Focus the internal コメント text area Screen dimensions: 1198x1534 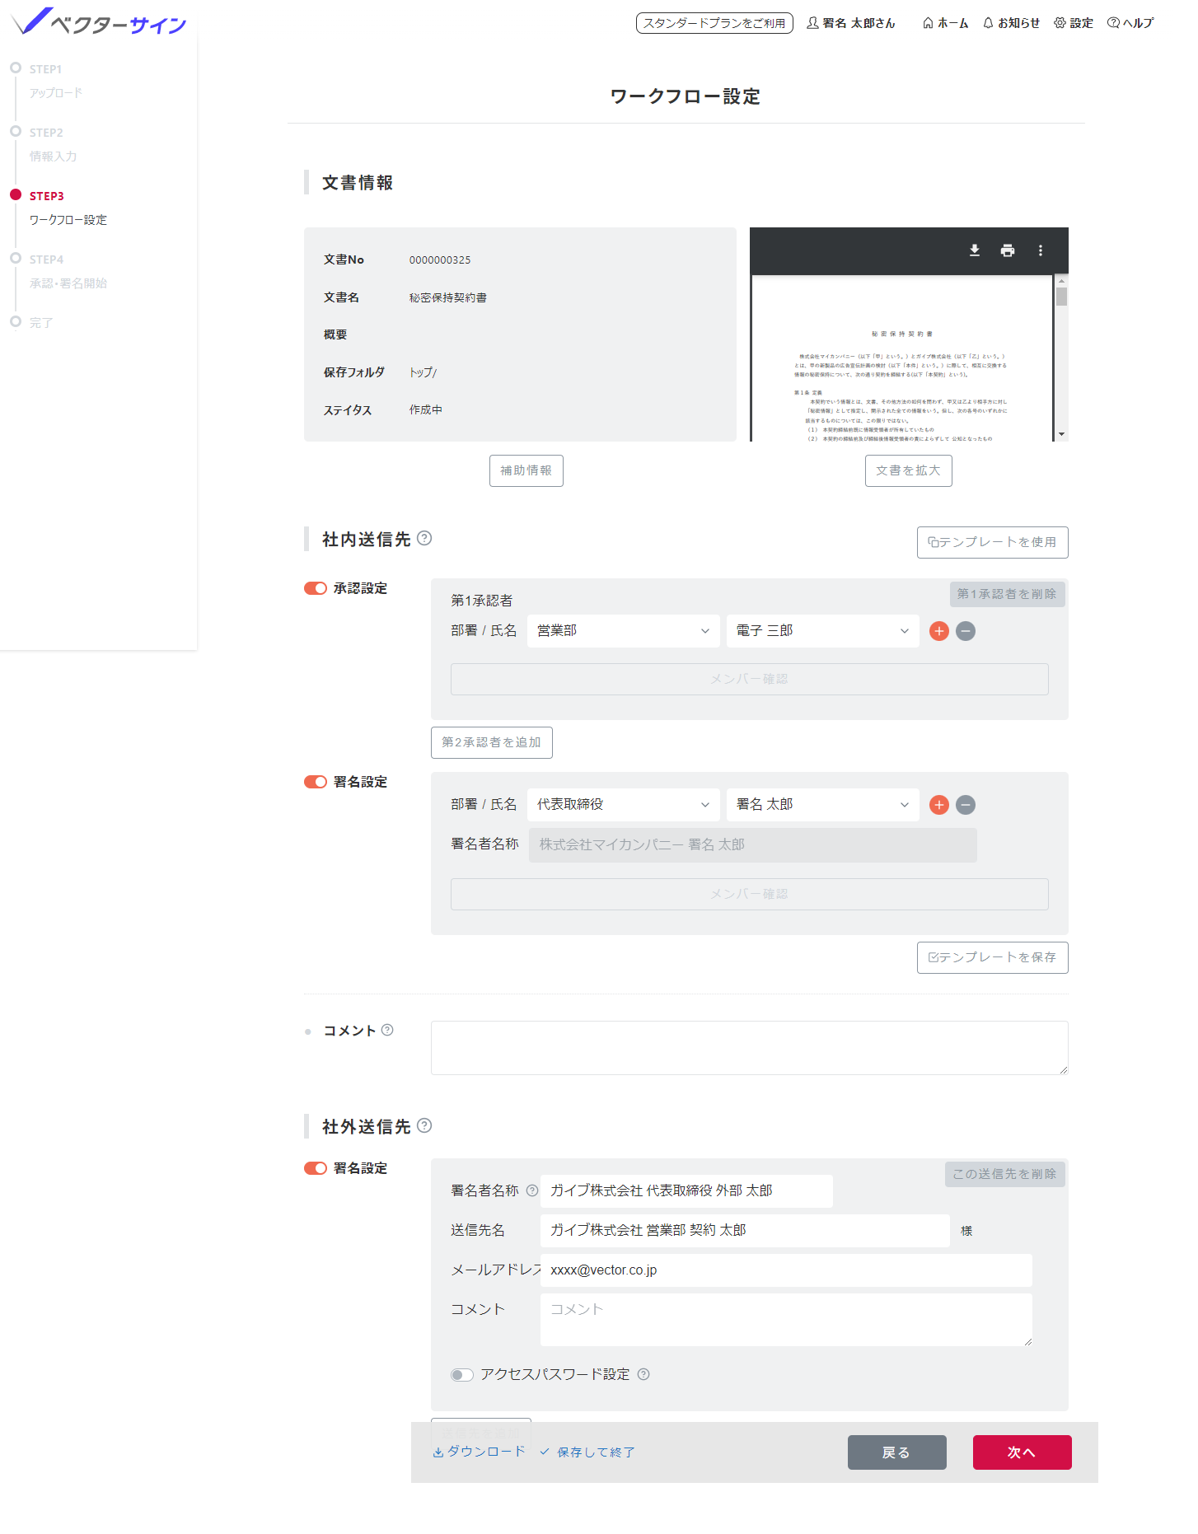[x=750, y=1048]
